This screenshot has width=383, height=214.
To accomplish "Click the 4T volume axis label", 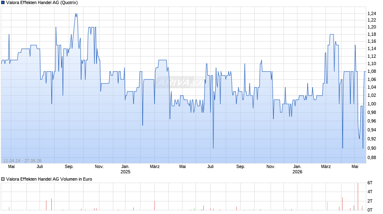I will point(370,192).
